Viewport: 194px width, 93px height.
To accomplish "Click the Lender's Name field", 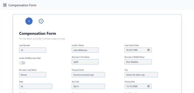I will pyautogui.click(x=85, y=50).
